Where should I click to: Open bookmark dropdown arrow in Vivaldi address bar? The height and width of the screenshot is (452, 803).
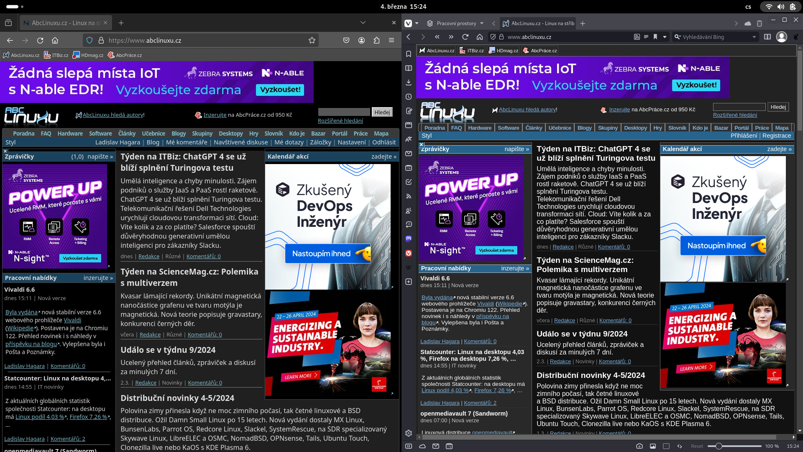665,37
